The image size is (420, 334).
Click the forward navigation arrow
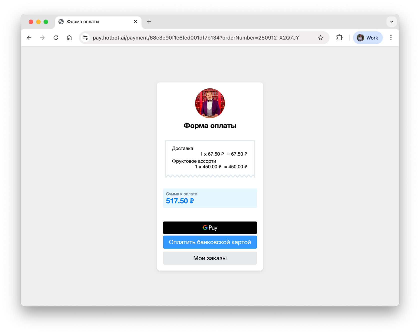click(42, 38)
